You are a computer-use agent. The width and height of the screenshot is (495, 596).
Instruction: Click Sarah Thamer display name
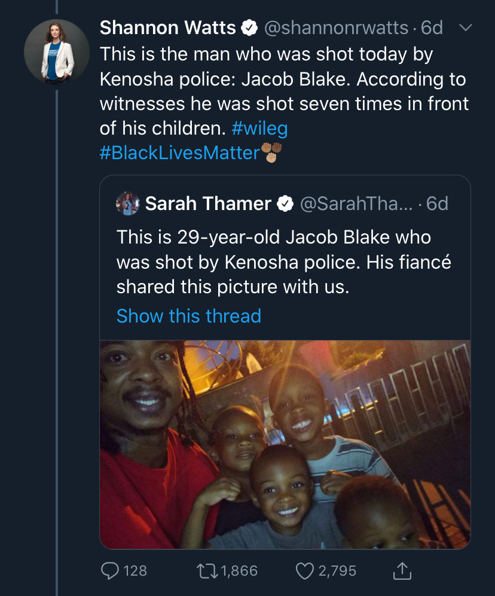(x=208, y=203)
